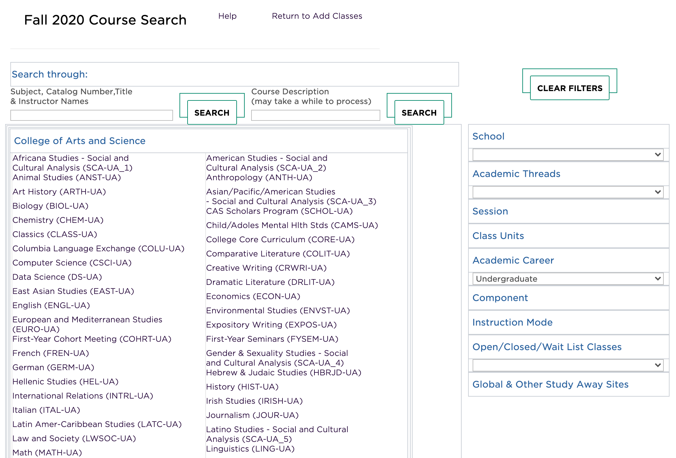Select Columbia Language Exchange (COLU-UA)
The image size is (676, 458).
coord(98,249)
